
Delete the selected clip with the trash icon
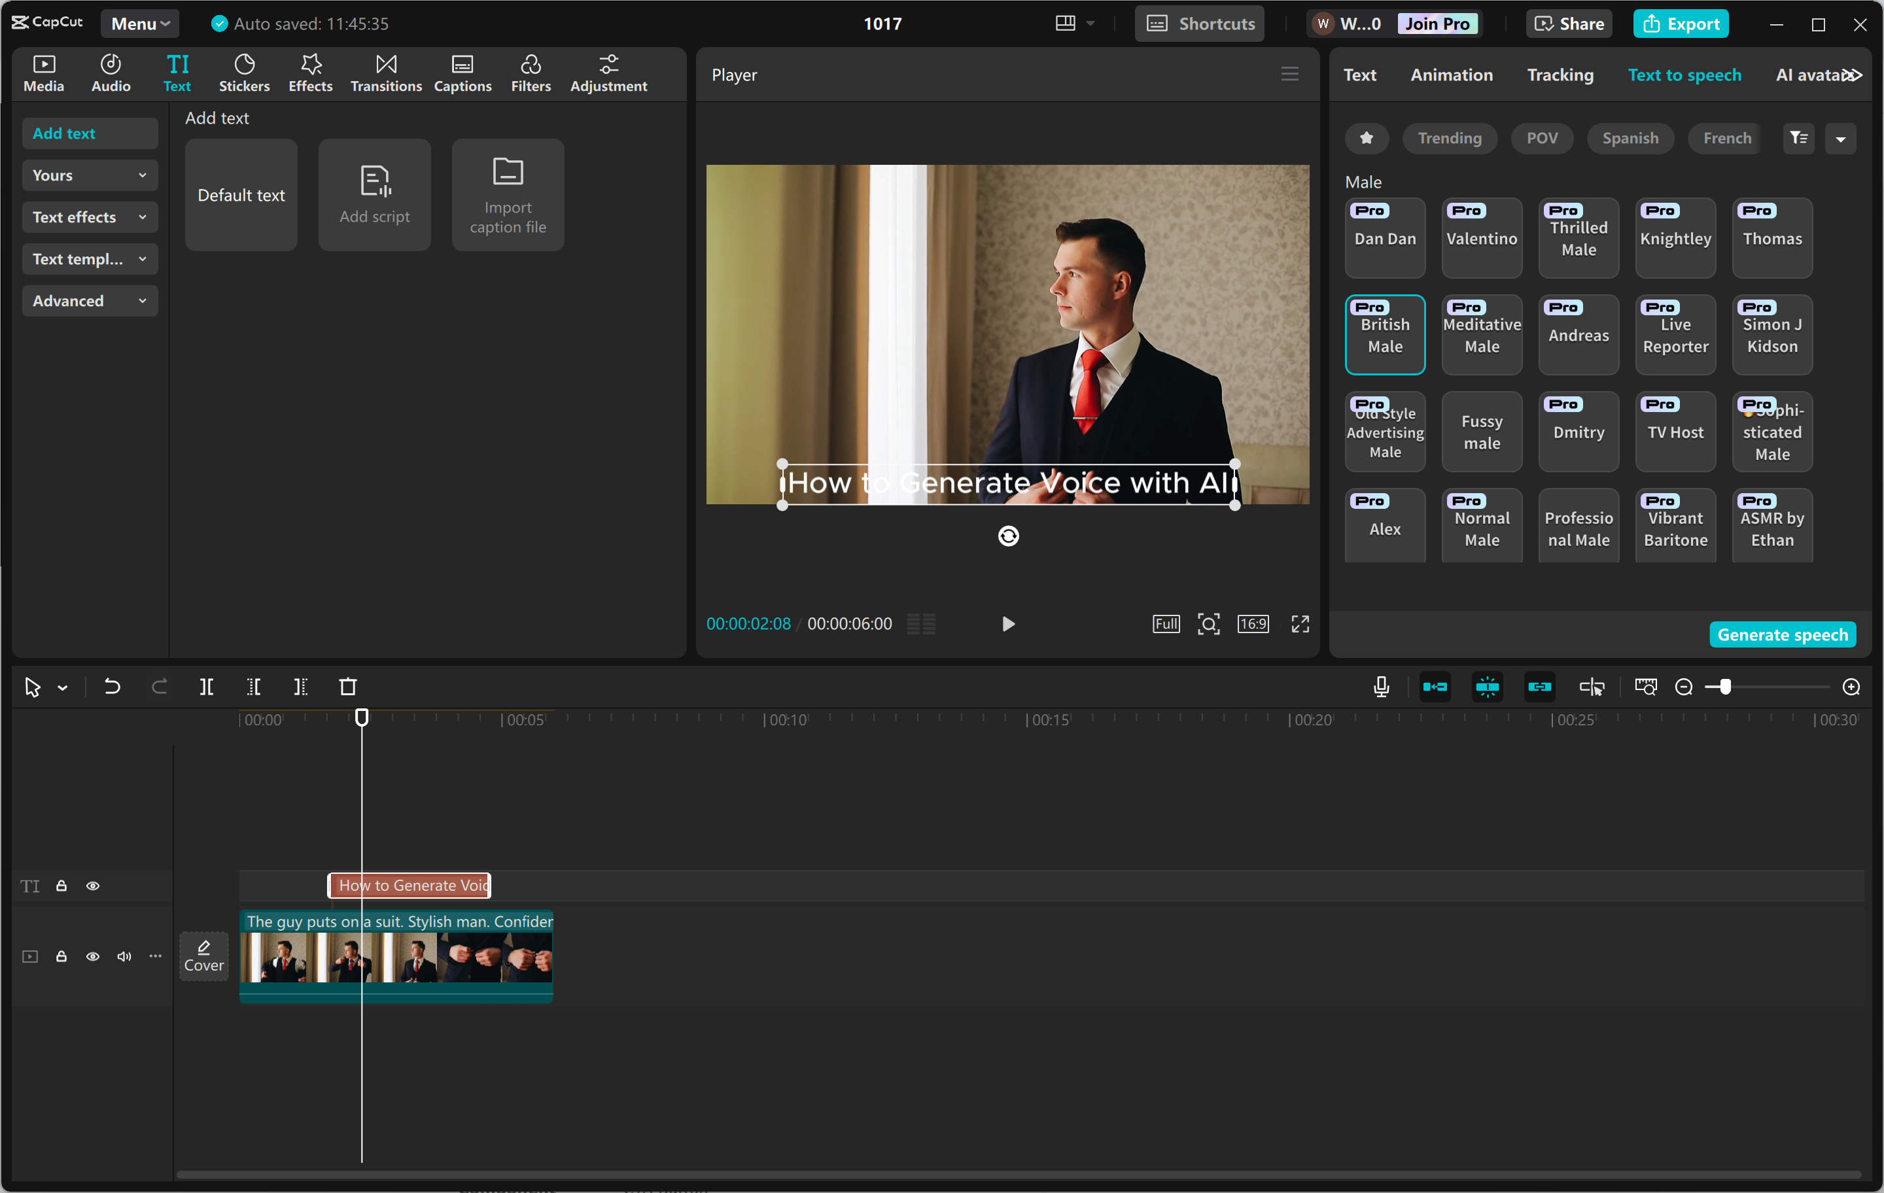(348, 687)
